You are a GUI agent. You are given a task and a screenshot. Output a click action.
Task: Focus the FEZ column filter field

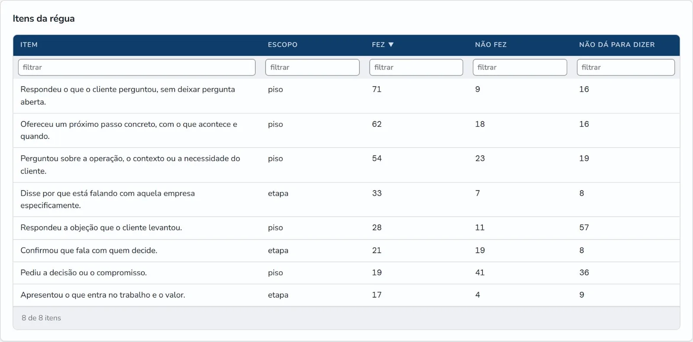416,68
